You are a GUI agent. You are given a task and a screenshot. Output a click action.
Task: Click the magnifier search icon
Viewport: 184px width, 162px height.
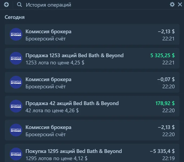pos(19,5)
